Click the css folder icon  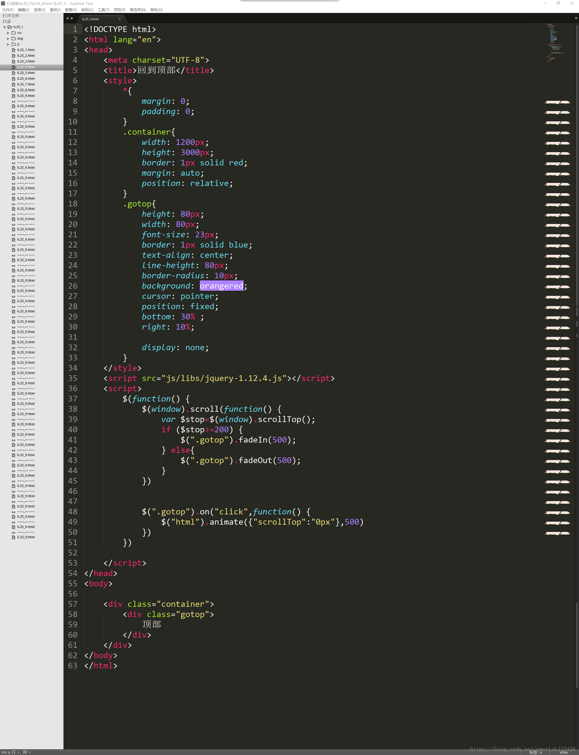(x=14, y=33)
